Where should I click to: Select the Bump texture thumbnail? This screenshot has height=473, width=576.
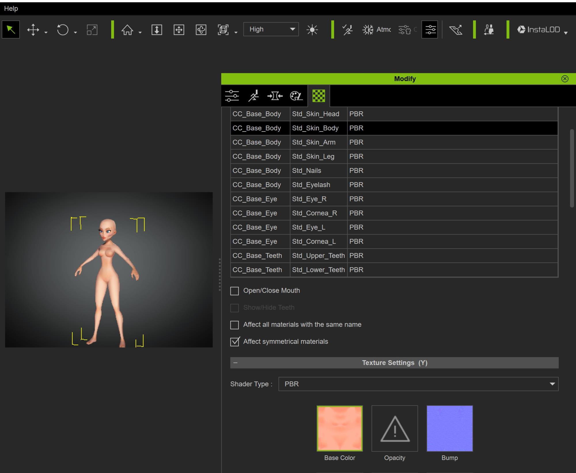[x=450, y=429]
